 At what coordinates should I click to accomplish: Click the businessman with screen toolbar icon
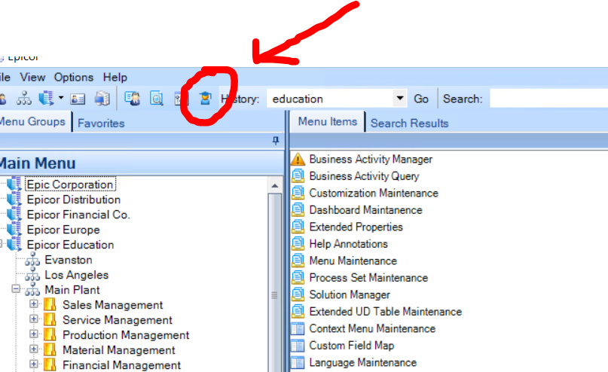coord(133,99)
